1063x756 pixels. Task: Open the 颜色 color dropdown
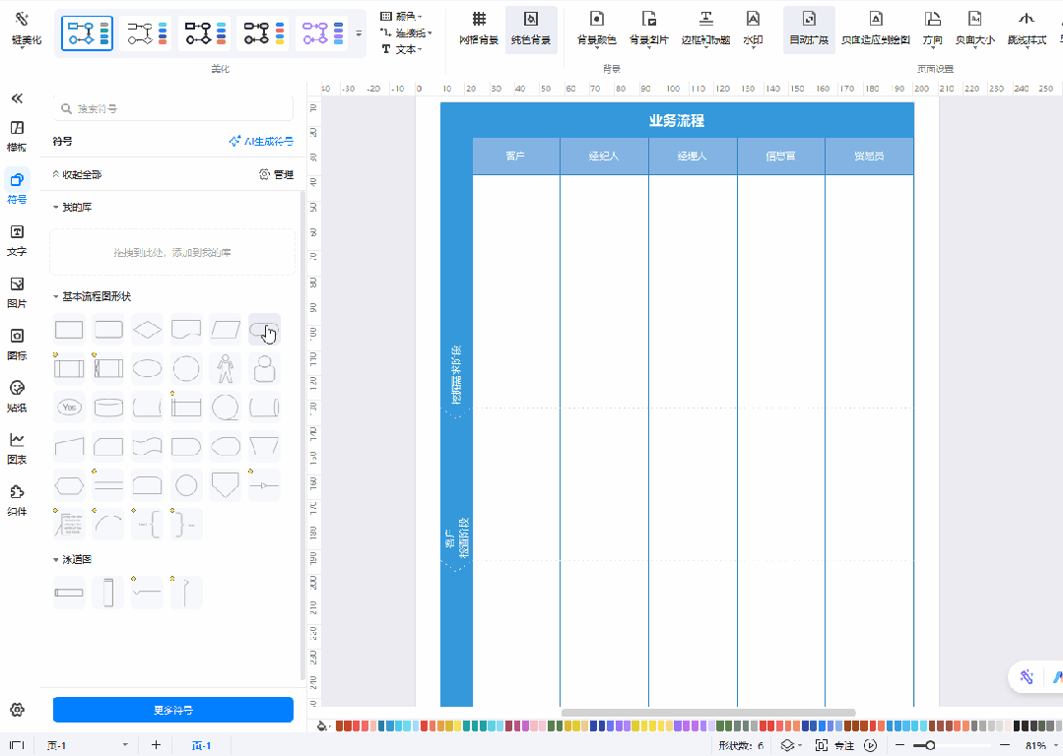402,16
